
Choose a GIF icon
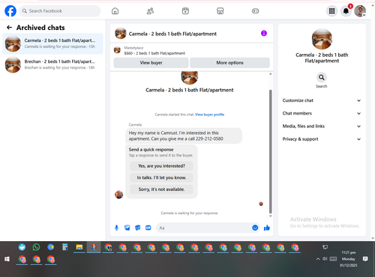pyautogui.click(x=148, y=228)
